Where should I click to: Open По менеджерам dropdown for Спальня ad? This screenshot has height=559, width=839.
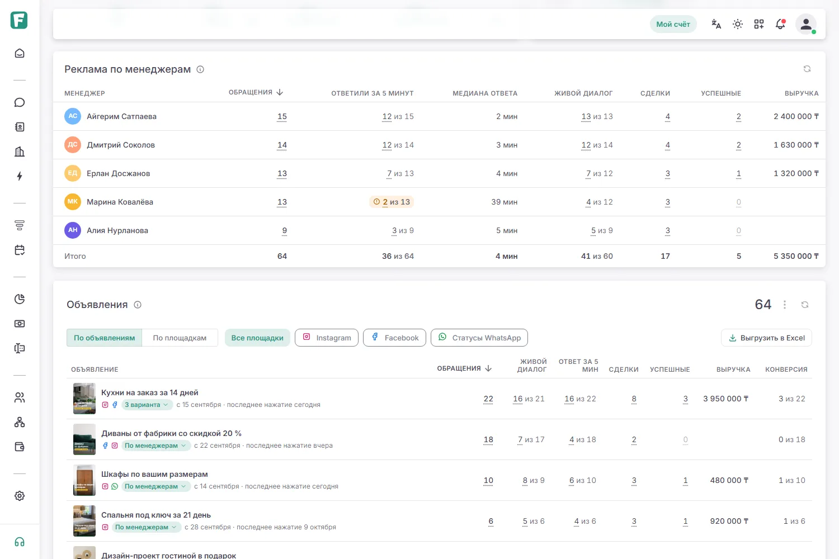(x=145, y=527)
